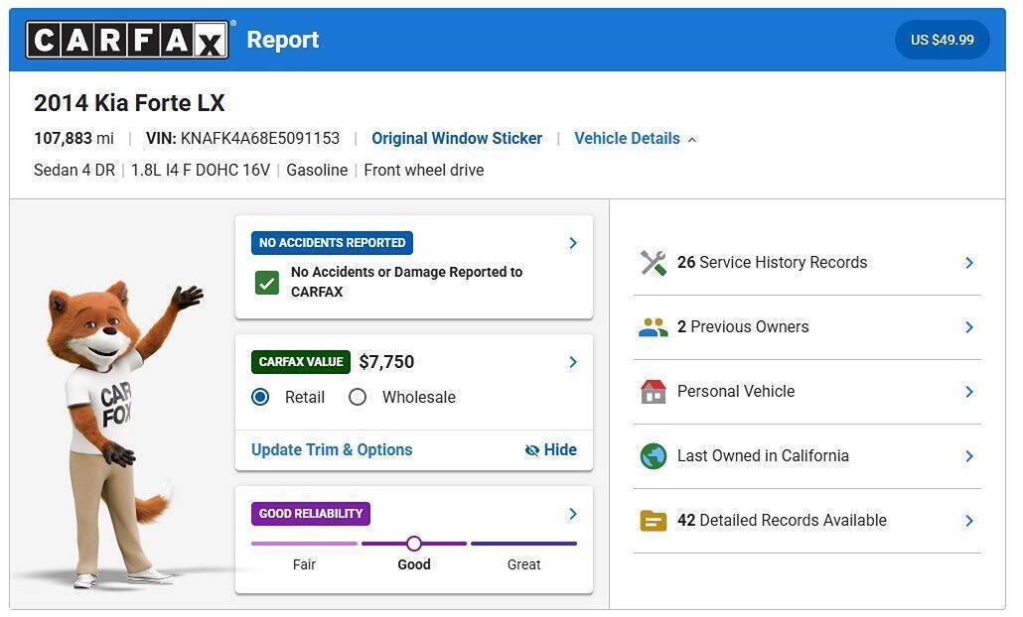Image resolution: width=1023 pixels, height=617 pixels.
Task: Click Last Owned in California text
Action: pyautogui.click(x=764, y=456)
